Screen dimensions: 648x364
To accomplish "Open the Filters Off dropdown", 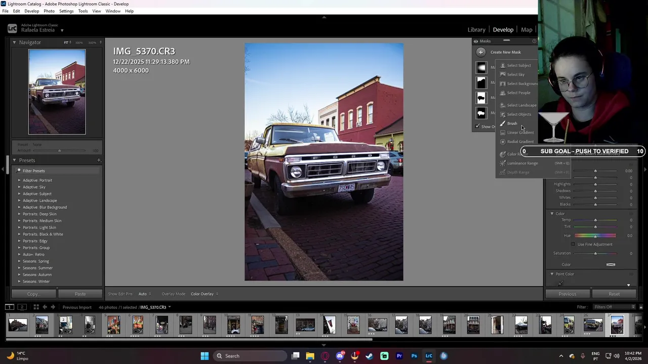I will click(x=615, y=307).
